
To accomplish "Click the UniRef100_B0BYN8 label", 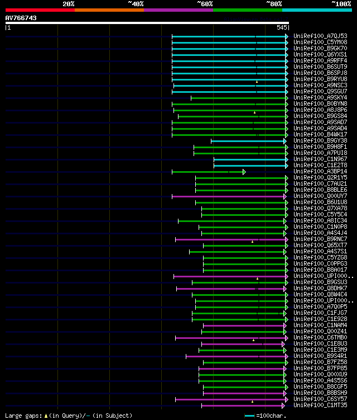I will pyautogui.click(x=320, y=103).
